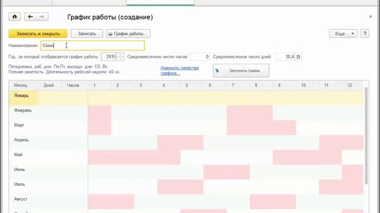Close the work schedule form
The width and height of the screenshot is (380, 213).
(x=370, y=17)
